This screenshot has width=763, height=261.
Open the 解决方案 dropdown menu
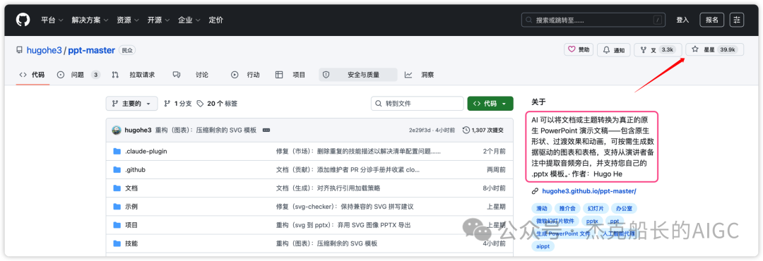(90, 20)
